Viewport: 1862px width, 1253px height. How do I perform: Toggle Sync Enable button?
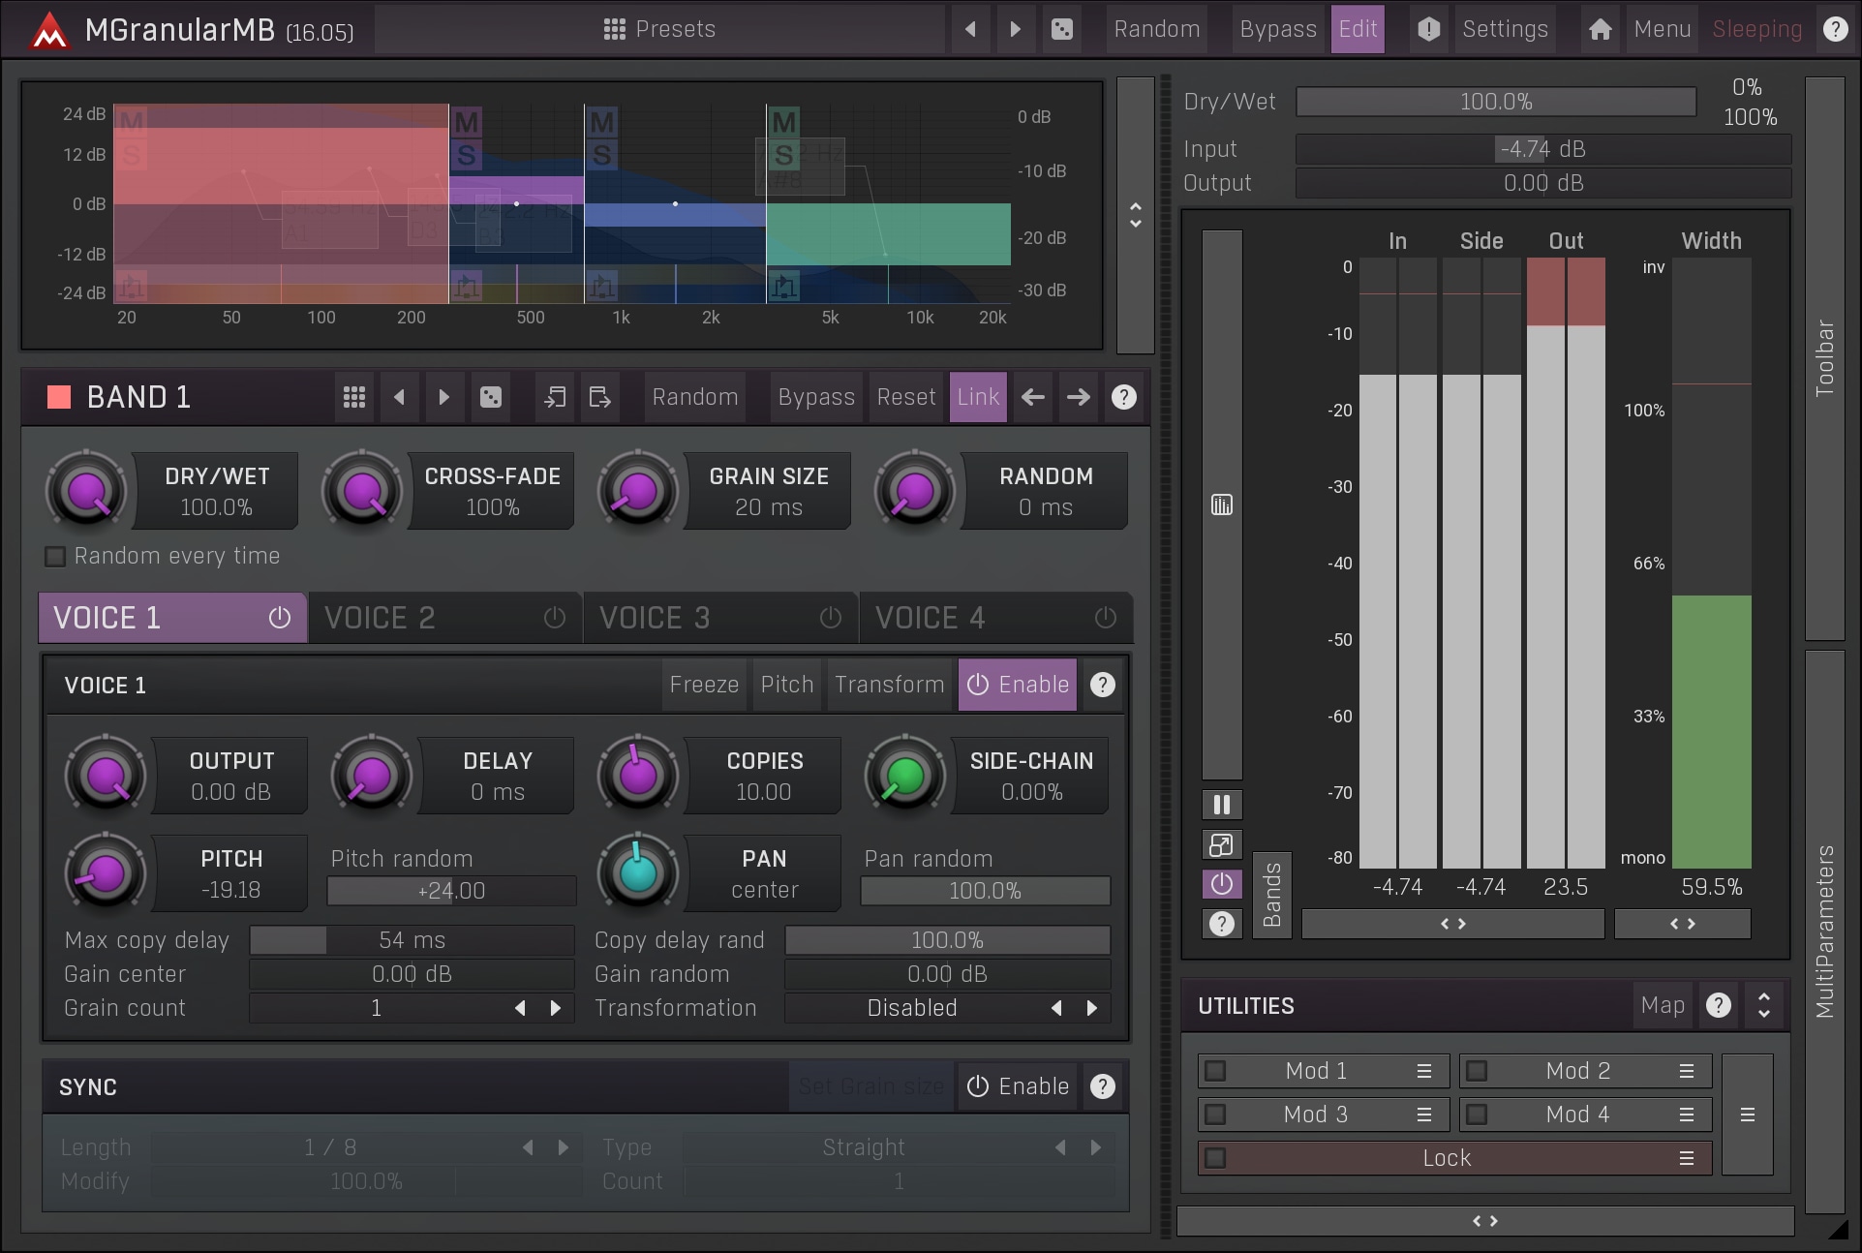point(1017,1086)
